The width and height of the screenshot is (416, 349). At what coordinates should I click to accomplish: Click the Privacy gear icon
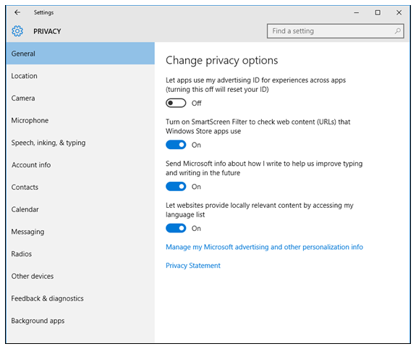tap(17, 31)
